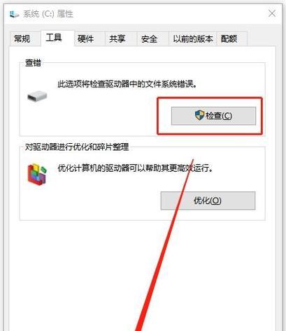Switch to 以前的版本 tab
This screenshot has height=331, width=286.
tap(193, 38)
